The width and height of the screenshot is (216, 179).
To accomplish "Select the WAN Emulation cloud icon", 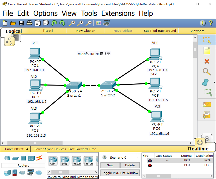I will 22,173.
